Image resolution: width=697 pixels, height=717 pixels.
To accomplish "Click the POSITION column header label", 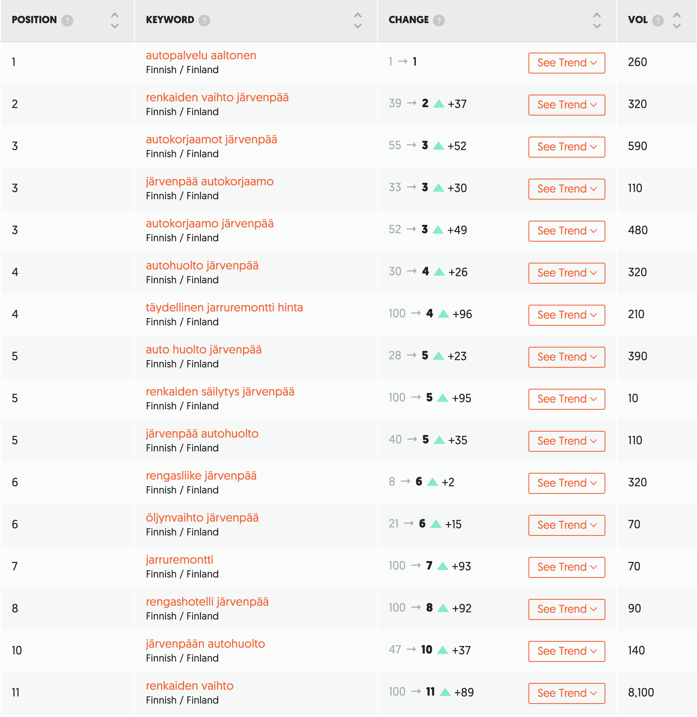I will (x=34, y=20).
